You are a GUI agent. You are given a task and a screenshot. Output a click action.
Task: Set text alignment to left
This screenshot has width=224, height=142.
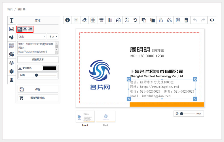coord(20,29)
